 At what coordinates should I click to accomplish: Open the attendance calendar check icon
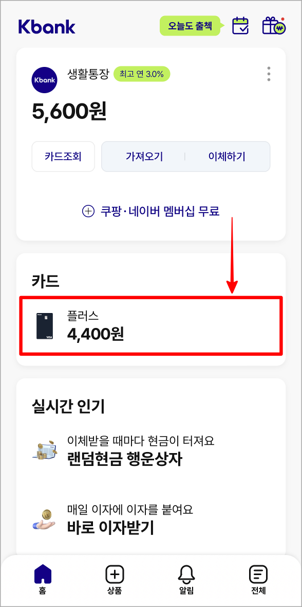click(239, 26)
